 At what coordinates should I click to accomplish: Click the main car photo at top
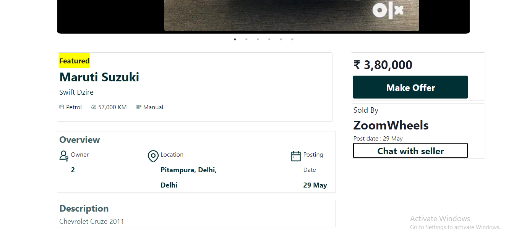click(x=291, y=16)
